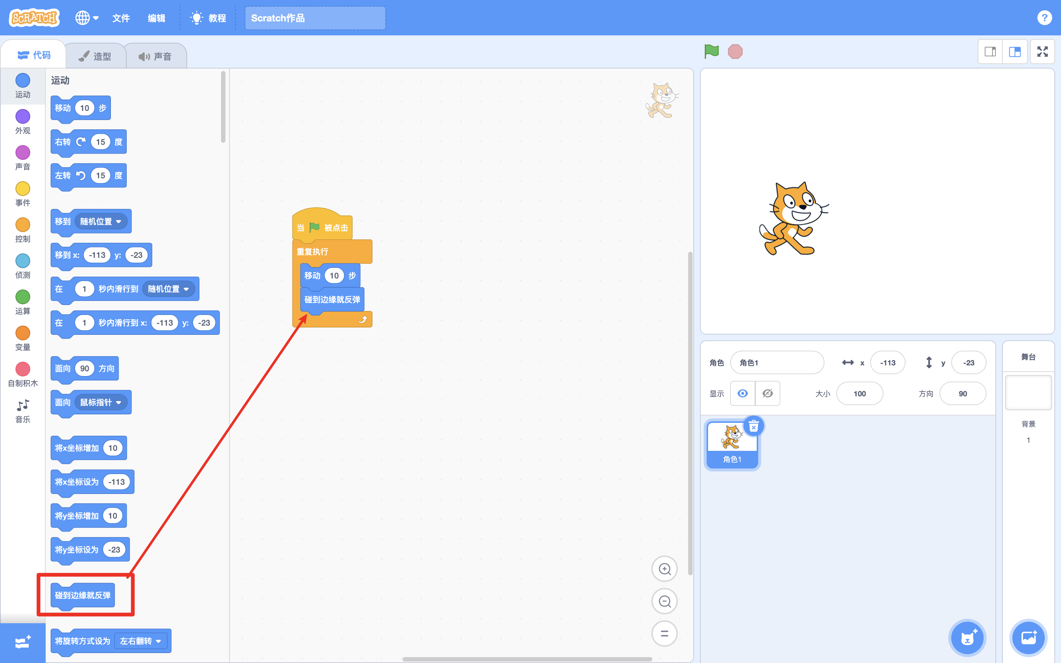The height and width of the screenshot is (663, 1061).
Task: Click the sprite name field 角色1
Action: 777,363
